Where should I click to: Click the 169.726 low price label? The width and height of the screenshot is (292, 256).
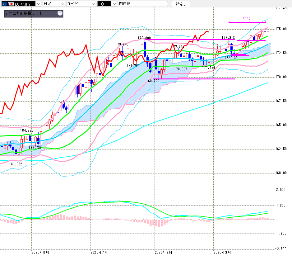[x=152, y=81]
